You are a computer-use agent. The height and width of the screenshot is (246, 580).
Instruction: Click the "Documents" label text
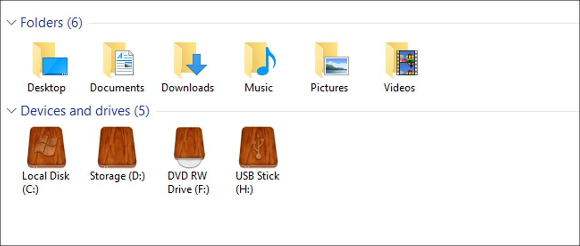tap(117, 88)
